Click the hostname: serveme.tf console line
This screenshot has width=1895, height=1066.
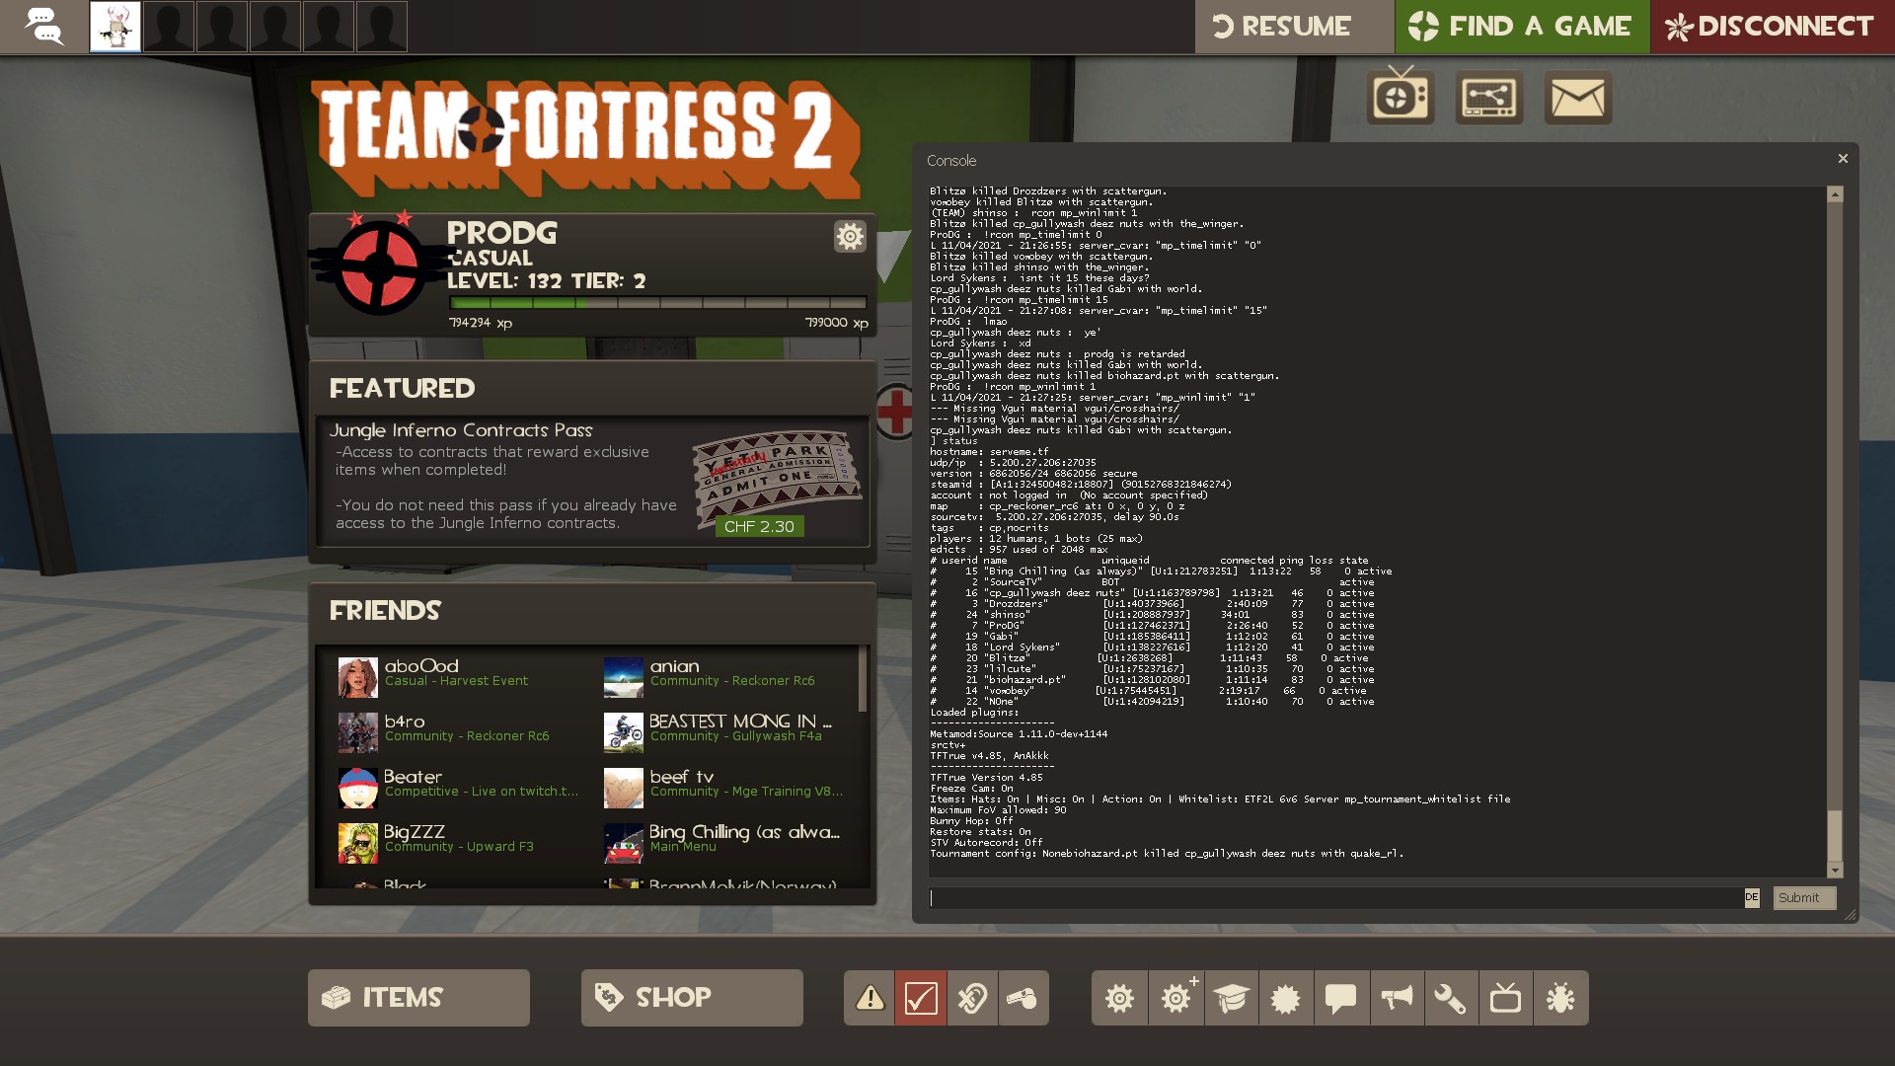click(989, 452)
